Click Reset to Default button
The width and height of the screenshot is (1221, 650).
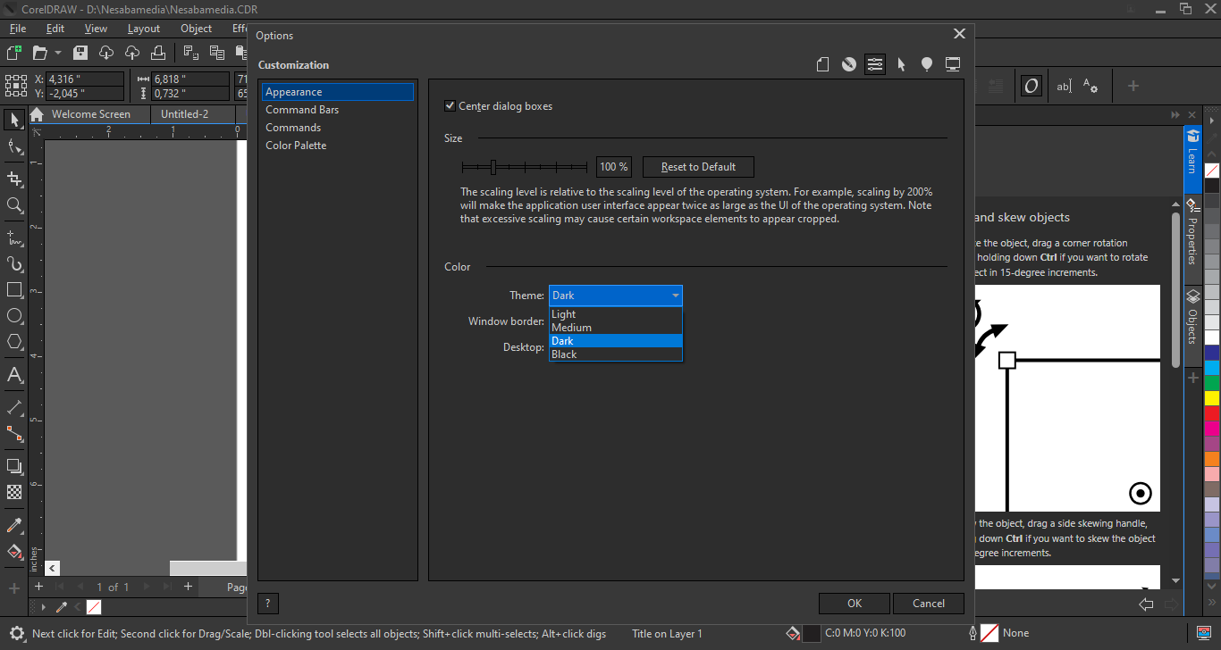(698, 167)
